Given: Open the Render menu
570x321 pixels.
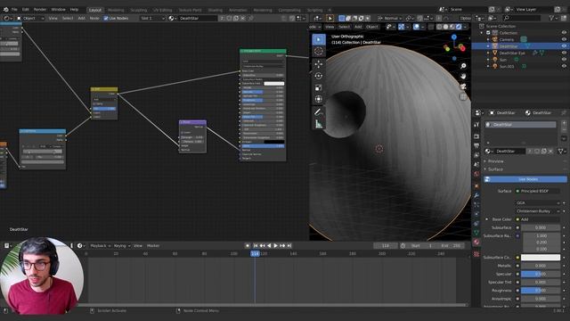Looking at the screenshot, I should click(40, 10).
